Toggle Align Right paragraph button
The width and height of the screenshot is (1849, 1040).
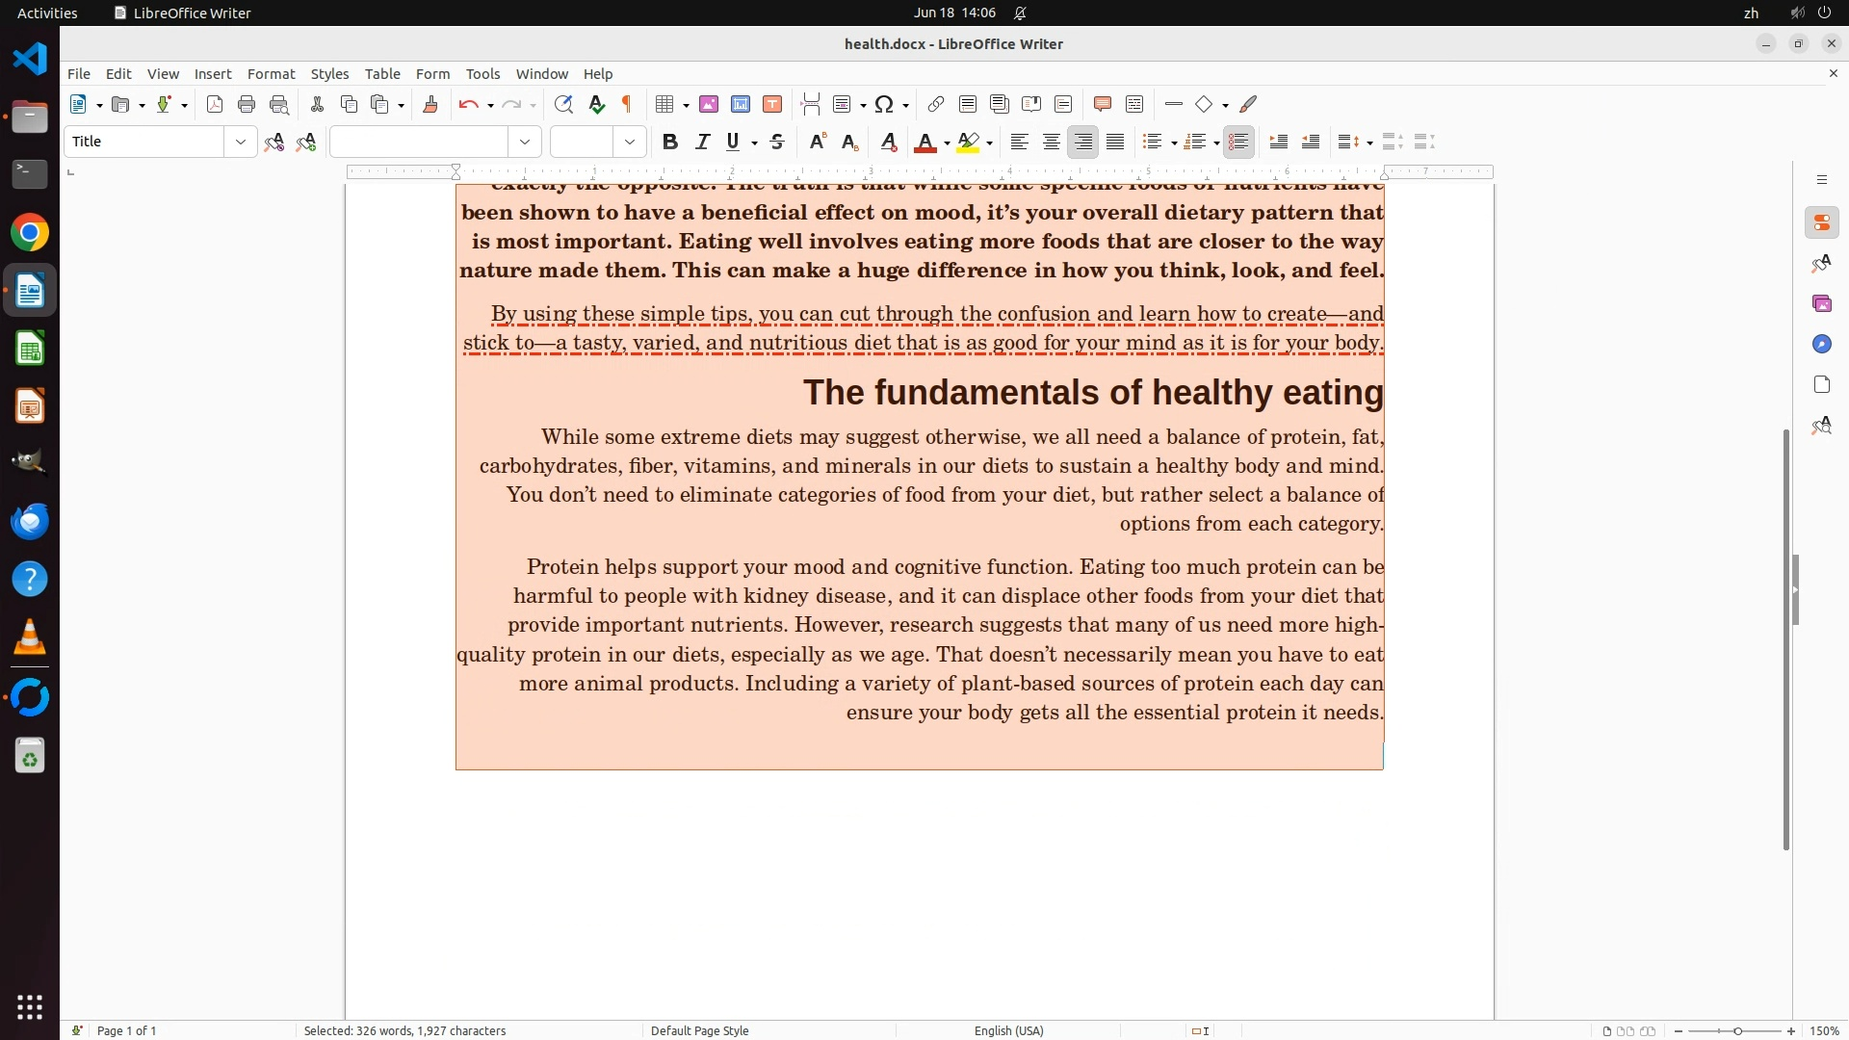coord(1083,143)
